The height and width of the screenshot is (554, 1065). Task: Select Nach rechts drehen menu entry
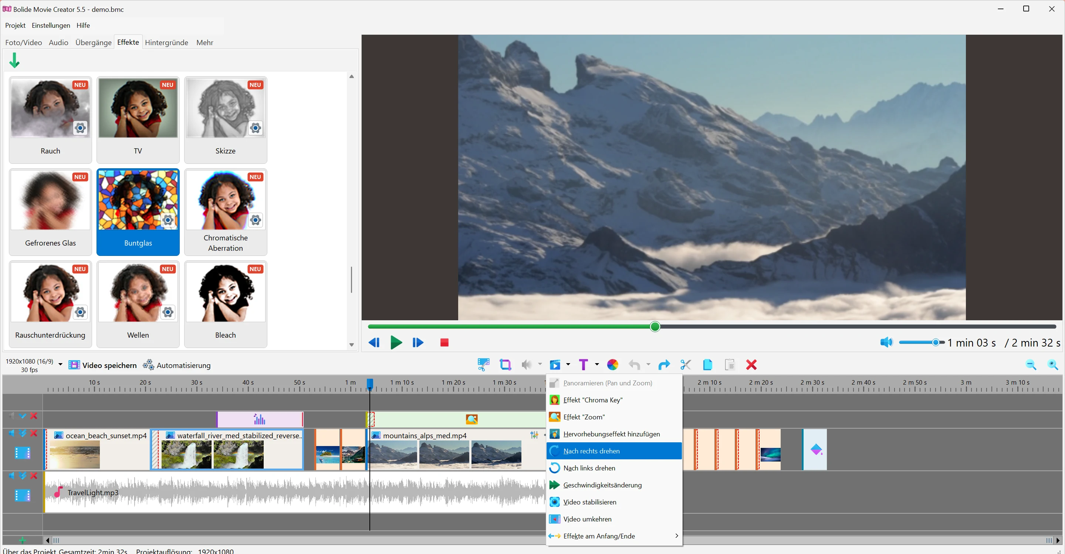(x=614, y=451)
